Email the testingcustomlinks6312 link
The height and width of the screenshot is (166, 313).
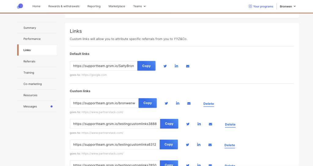point(210,145)
